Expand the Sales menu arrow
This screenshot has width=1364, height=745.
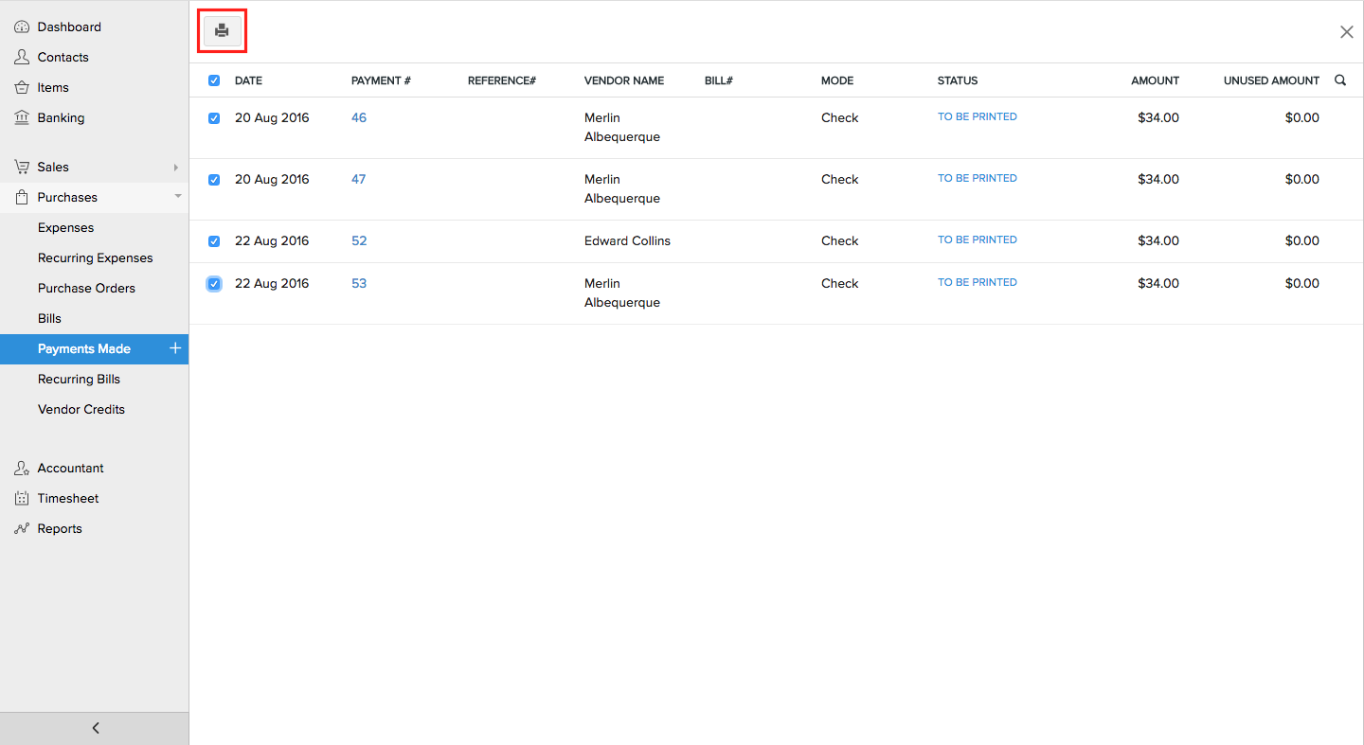175,168
